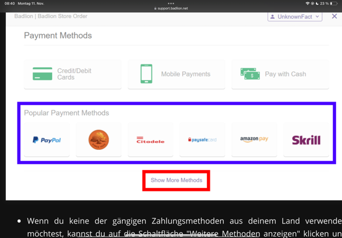Close the store order dialog
This screenshot has height=238, width=342.
(334, 16)
